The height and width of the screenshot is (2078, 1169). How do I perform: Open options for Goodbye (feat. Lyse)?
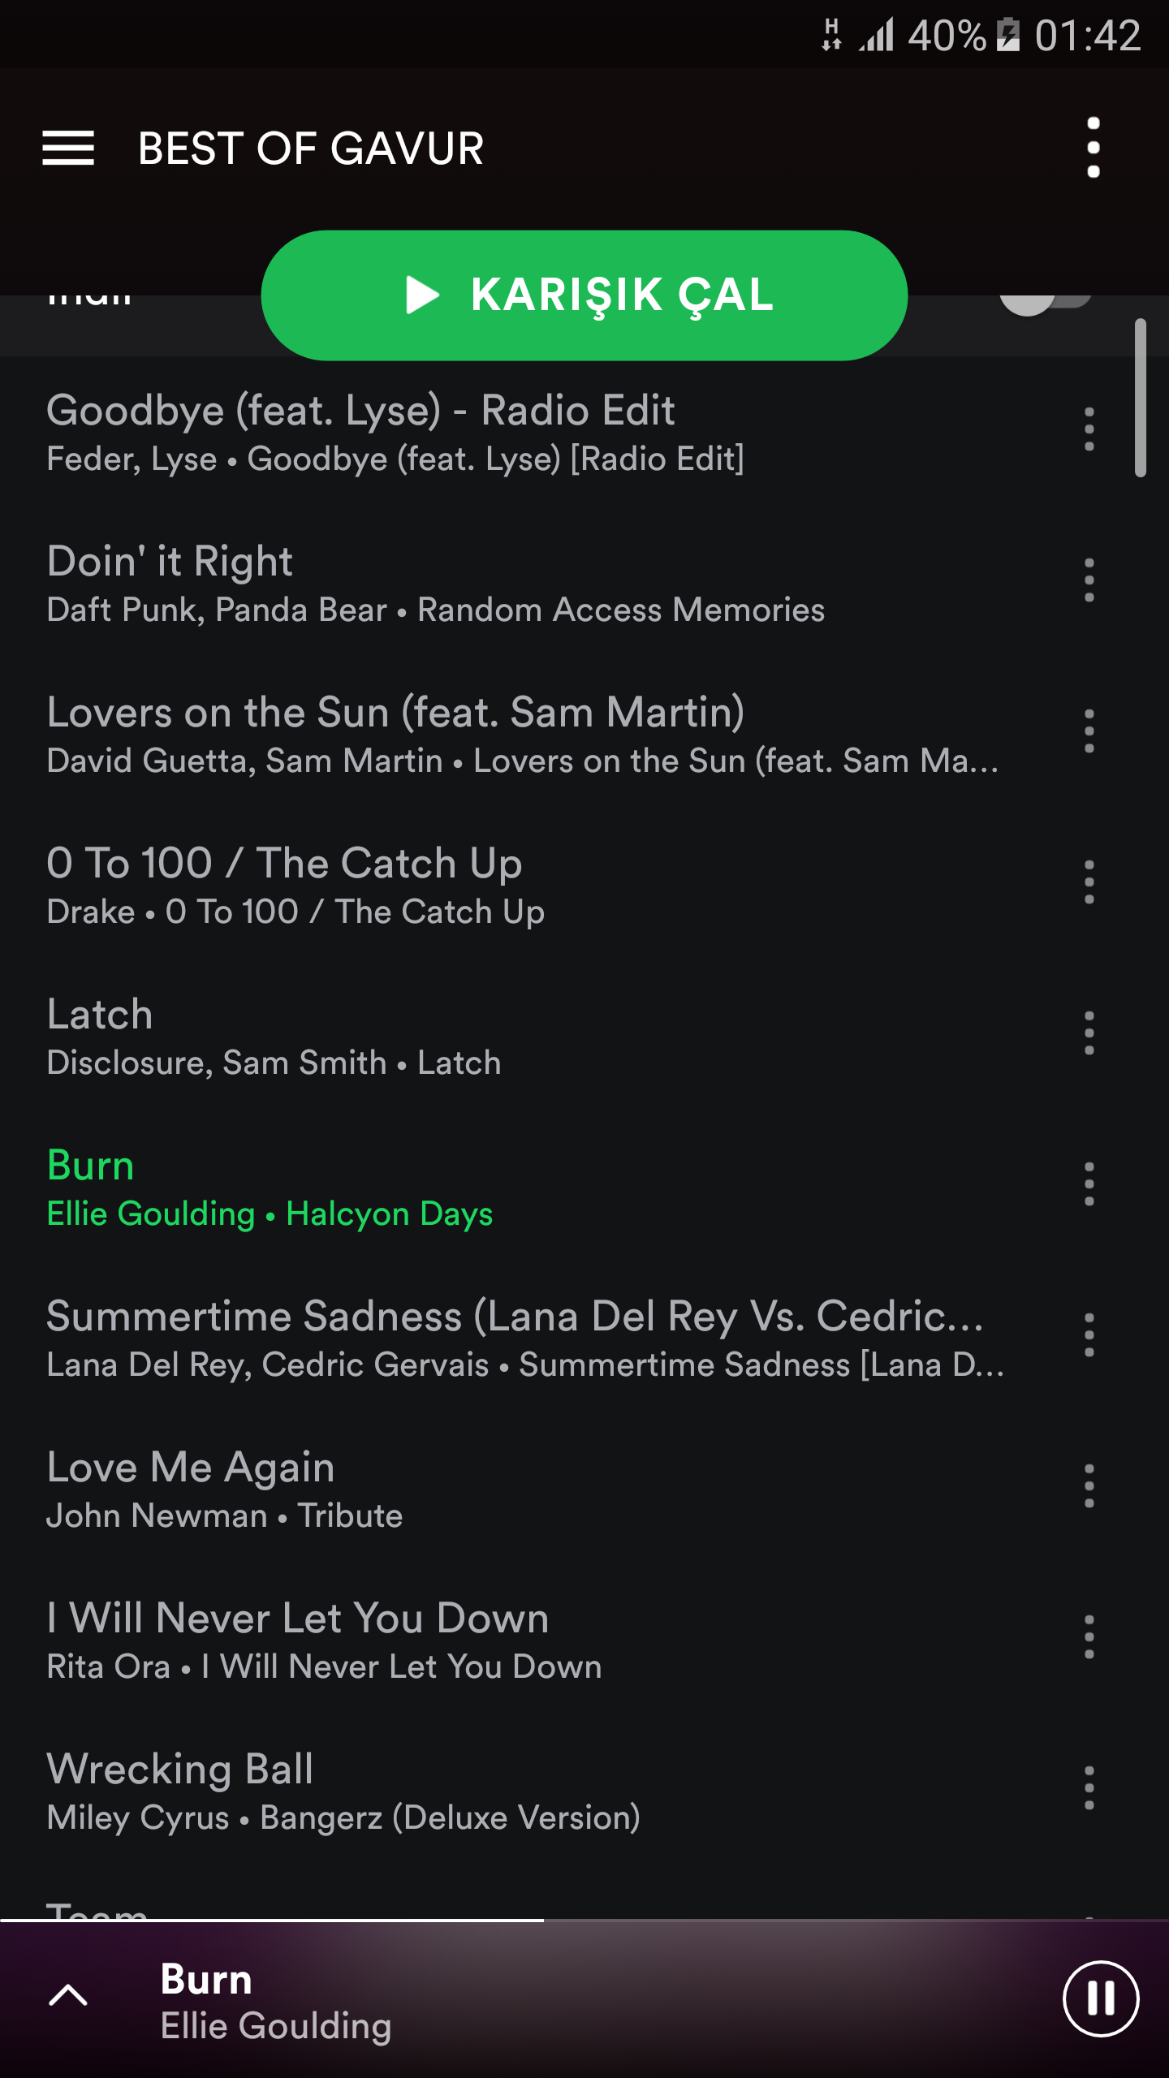pyautogui.click(x=1089, y=429)
